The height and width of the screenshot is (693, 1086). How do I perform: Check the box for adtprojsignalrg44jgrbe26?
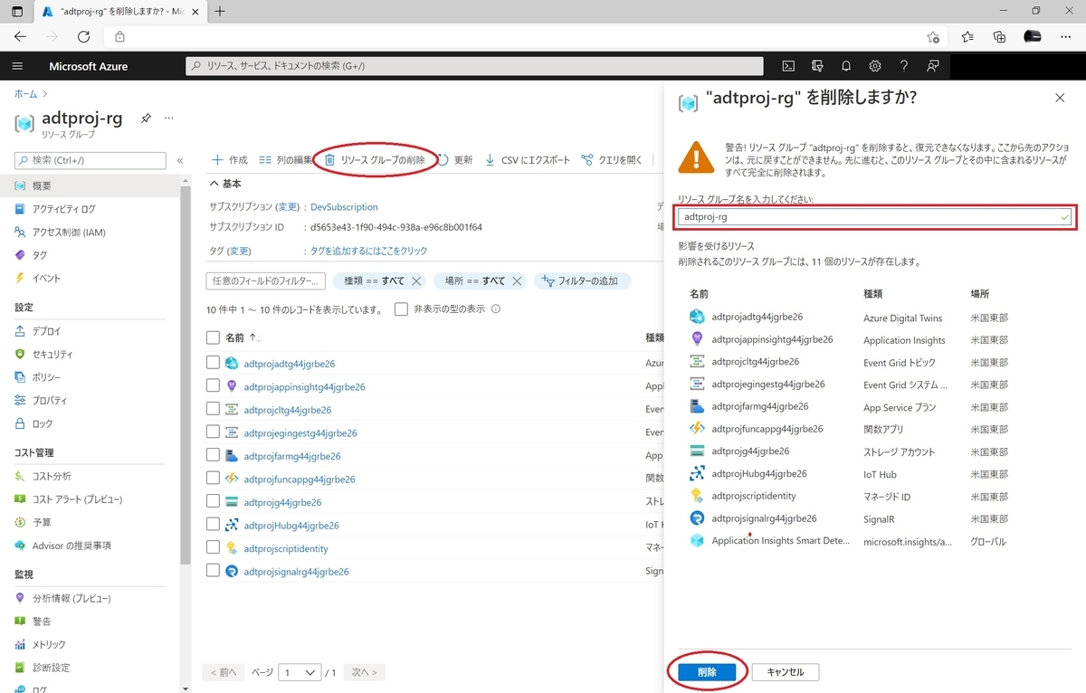point(213,572)
